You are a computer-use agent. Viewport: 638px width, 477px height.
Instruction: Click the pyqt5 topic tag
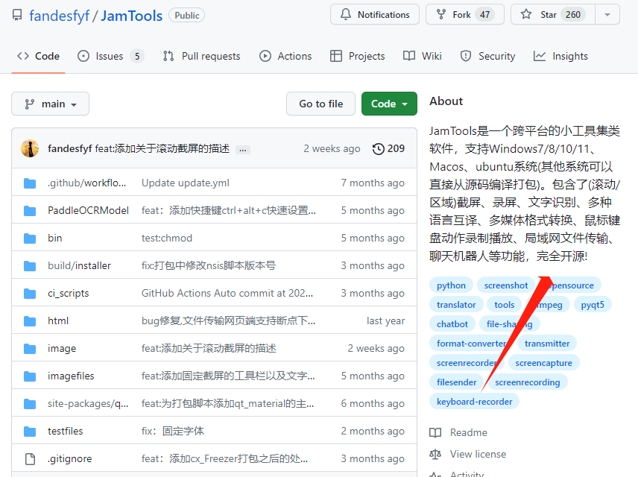593,305
